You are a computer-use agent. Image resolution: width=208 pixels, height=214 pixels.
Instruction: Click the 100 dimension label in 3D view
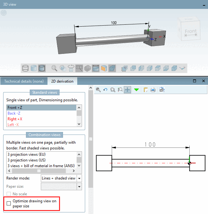114,23
